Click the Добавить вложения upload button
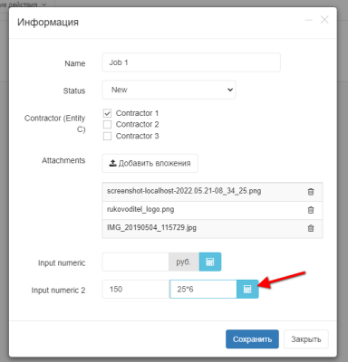348x362 pixels. click(x=150, y=163)
